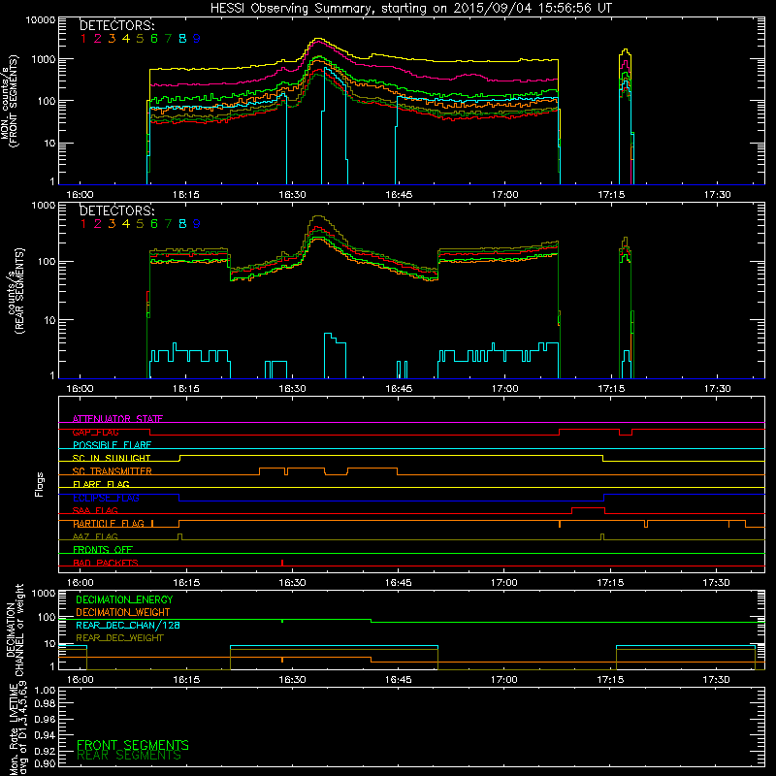
Task: Select the SC_IN_SUNLIGHT flag label
Action: tap(112, 458)
